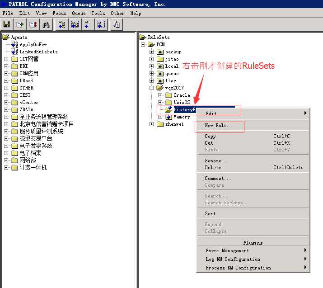Click the jitao folder icon
This screenshot has height=288, width=323.
click(160, 59)
